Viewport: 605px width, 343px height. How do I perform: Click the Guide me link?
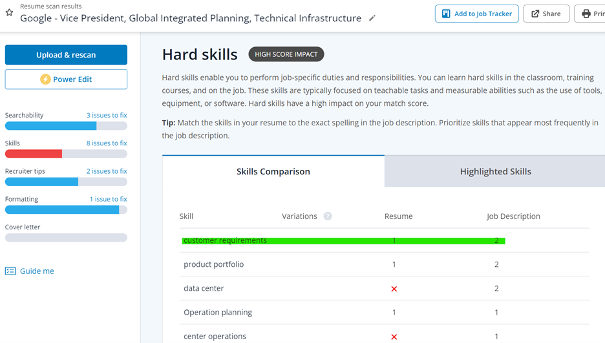37,271
